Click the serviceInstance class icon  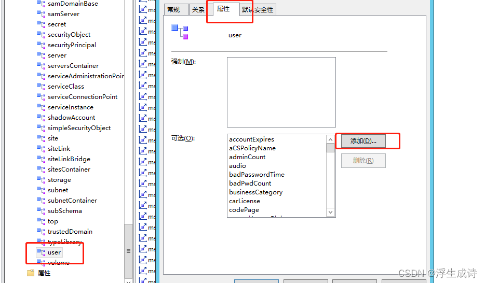41,107
